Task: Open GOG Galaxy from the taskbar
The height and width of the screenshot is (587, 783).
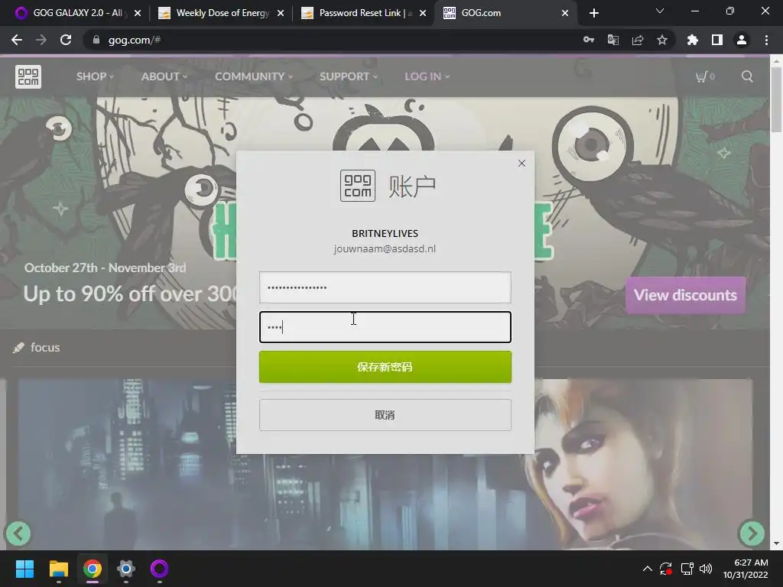Action: [x=159, y=569]
